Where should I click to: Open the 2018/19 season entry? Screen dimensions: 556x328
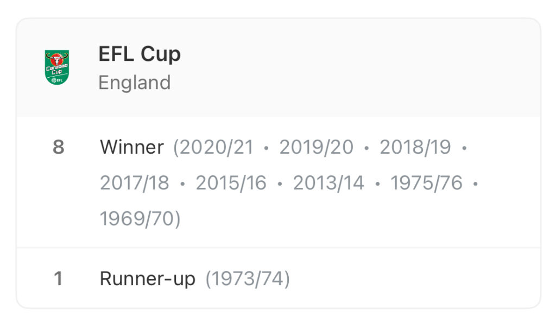tap(415, 147)
